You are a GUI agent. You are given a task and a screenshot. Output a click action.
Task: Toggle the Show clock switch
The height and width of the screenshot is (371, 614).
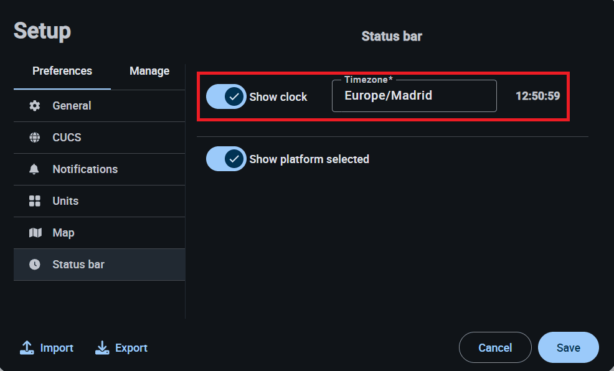[x=226, y=96]
